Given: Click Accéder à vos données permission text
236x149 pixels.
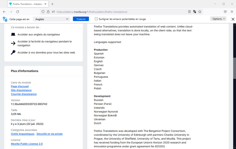Looking at the screenshot, I should click(x=46, y=52).
